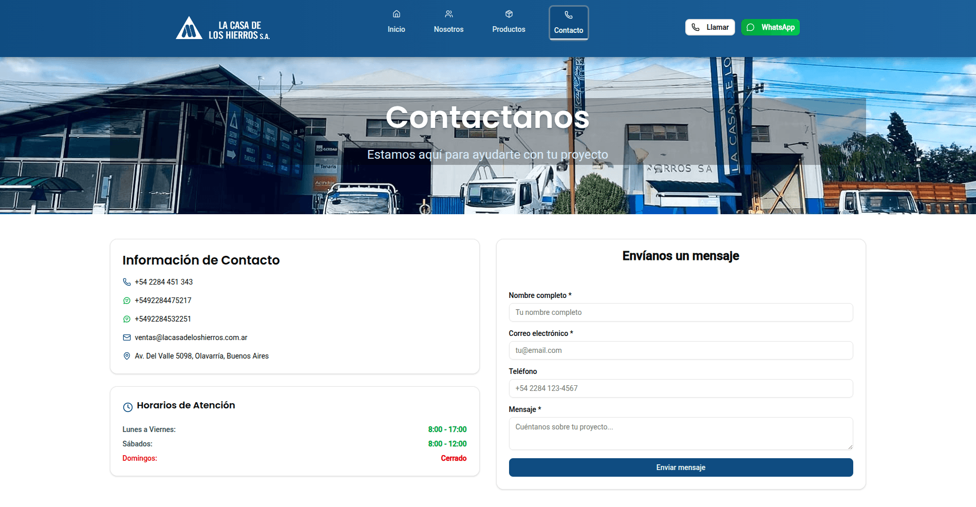Focus the Nombre completo input field
Screen dimensions: 976x507
[x=681, y=312]
